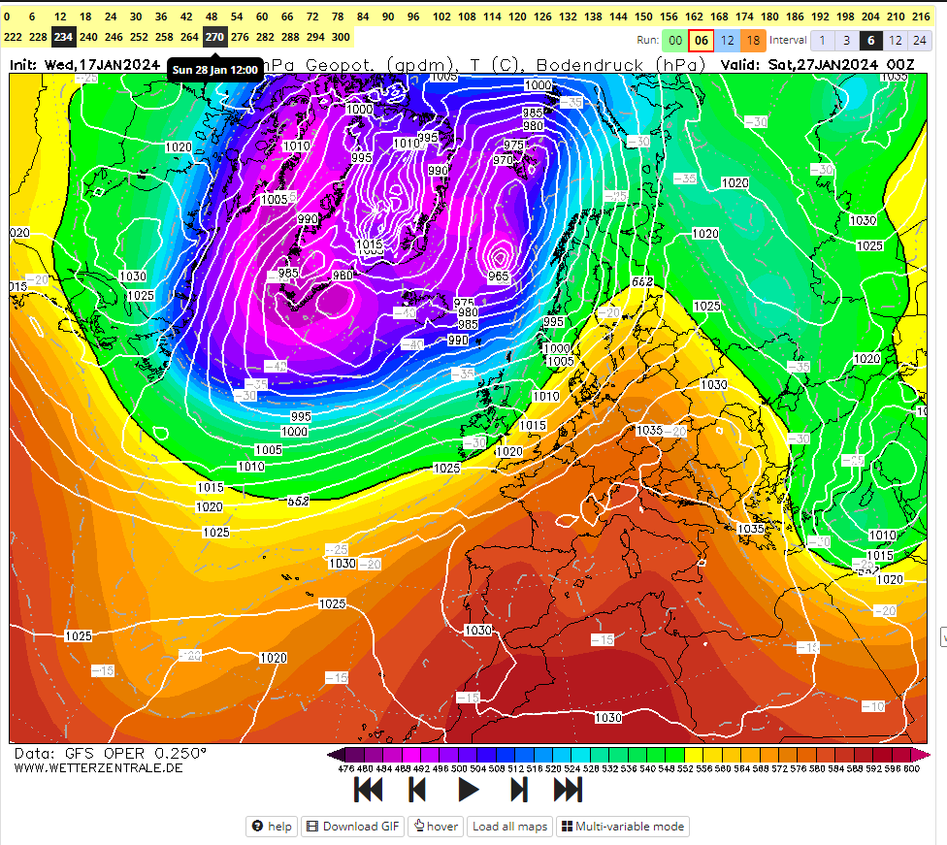Select the 00 model run
The height and width of the screenshot is (845, 947).
click(x=674, y=41)
